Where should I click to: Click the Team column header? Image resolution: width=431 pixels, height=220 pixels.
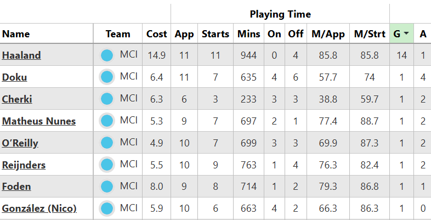click(x=118, y=33)
